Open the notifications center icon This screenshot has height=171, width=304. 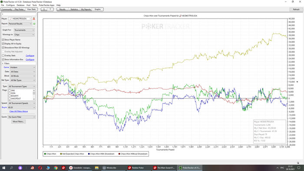[299, 168]
